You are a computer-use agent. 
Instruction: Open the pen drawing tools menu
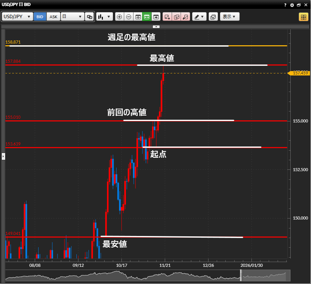point(199,17)
